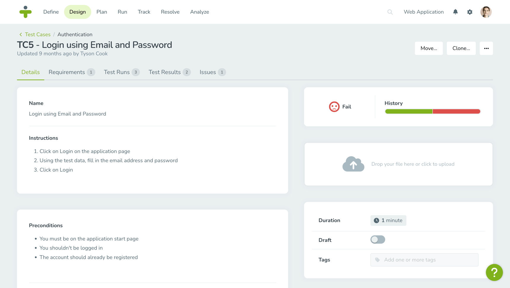Open notifications via the bell icon
The height and width of the screenshot is (288, 510).
(x=455, y=12)
